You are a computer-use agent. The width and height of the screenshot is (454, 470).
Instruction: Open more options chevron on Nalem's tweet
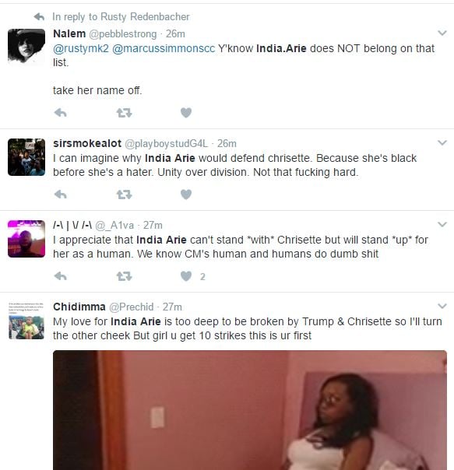click(x=442, y=33)
